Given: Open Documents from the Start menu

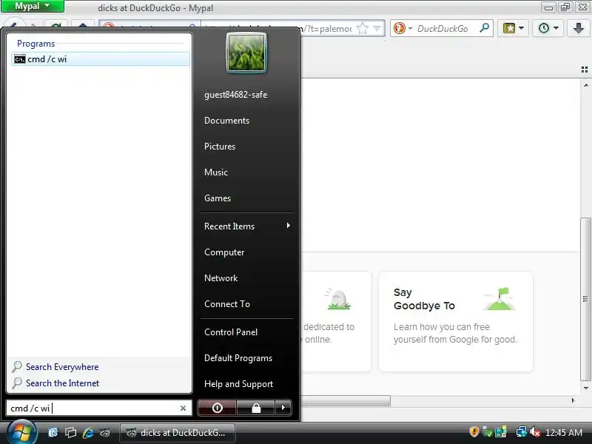Looking at the screenshot, I should pos(226,121).
